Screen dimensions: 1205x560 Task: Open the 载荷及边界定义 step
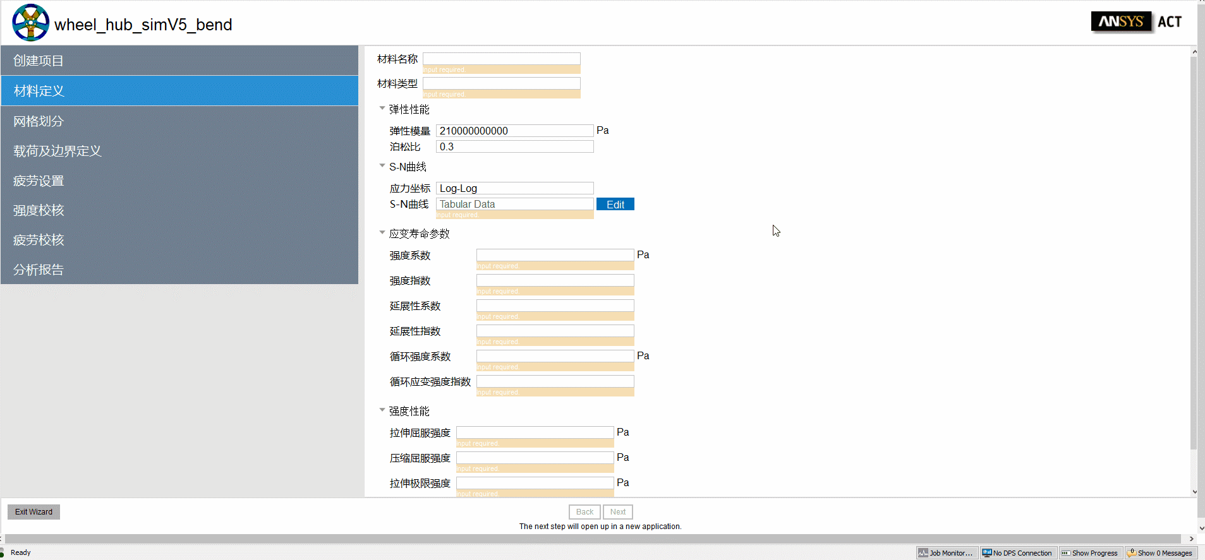click(x=179, y=151)
